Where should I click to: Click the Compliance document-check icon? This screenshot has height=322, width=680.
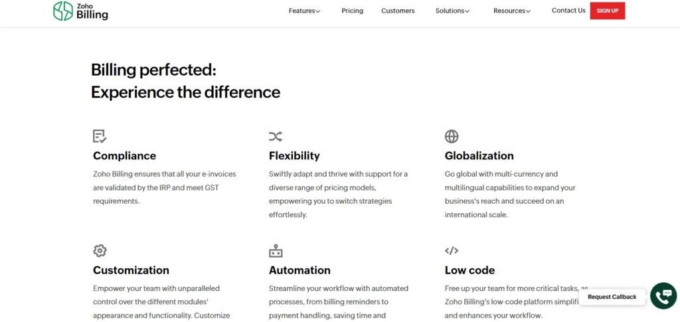(x=100, y=137)
